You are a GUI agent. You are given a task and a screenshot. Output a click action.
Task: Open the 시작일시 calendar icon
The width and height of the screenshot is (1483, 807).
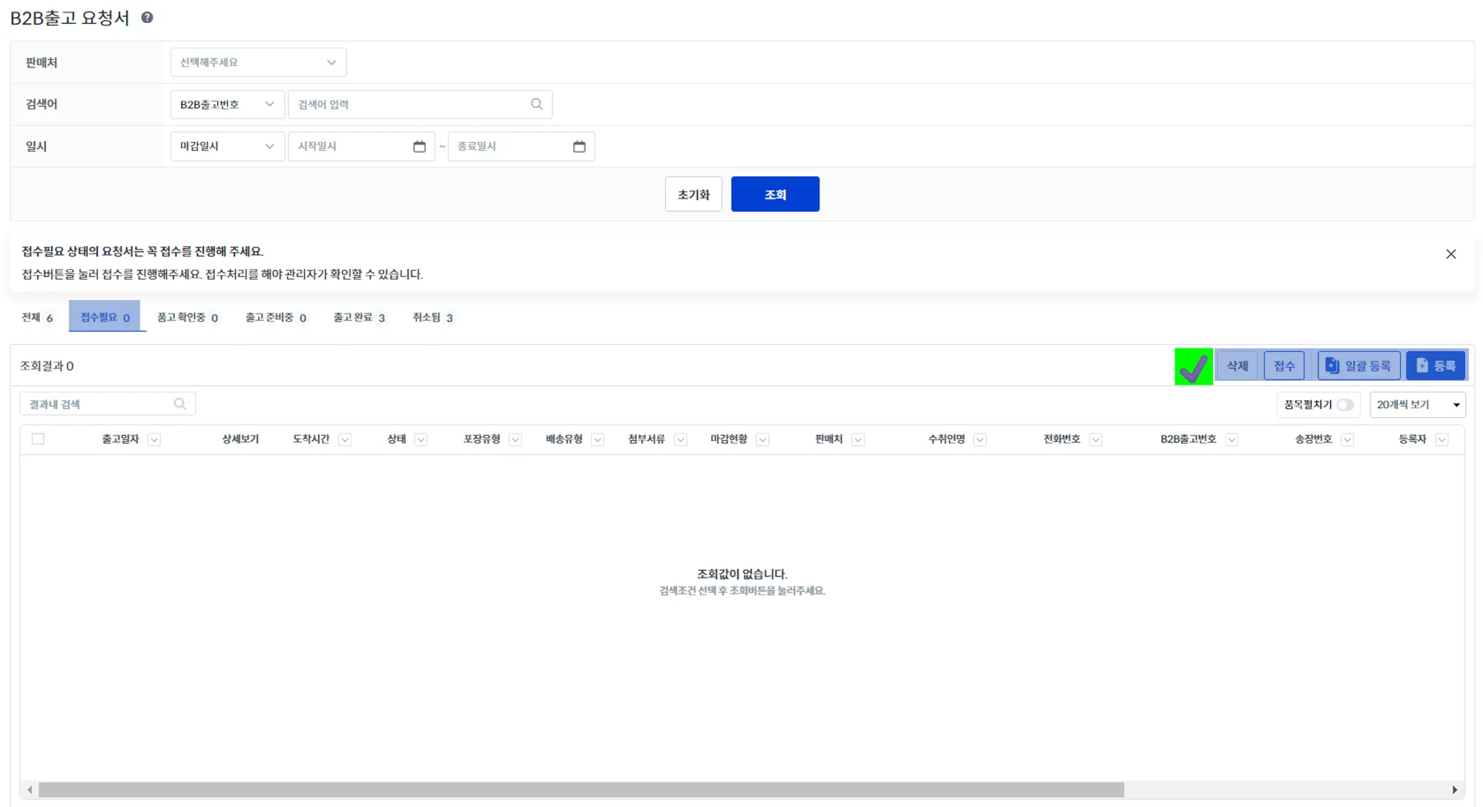coord(419,147)
